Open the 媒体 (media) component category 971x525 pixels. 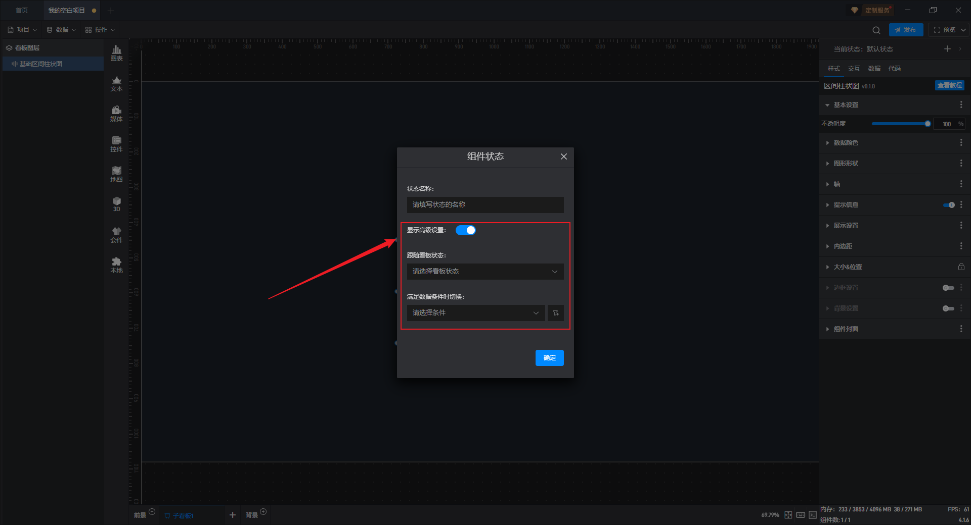pos(116,114)
